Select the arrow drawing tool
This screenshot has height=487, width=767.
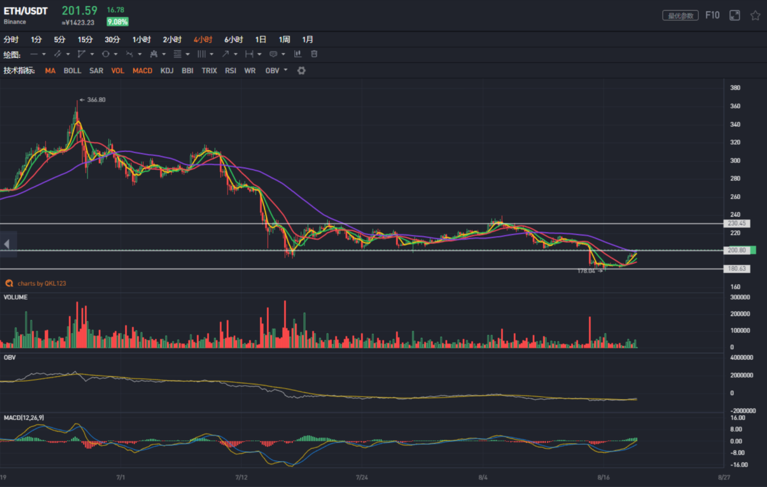pos(225,54)
